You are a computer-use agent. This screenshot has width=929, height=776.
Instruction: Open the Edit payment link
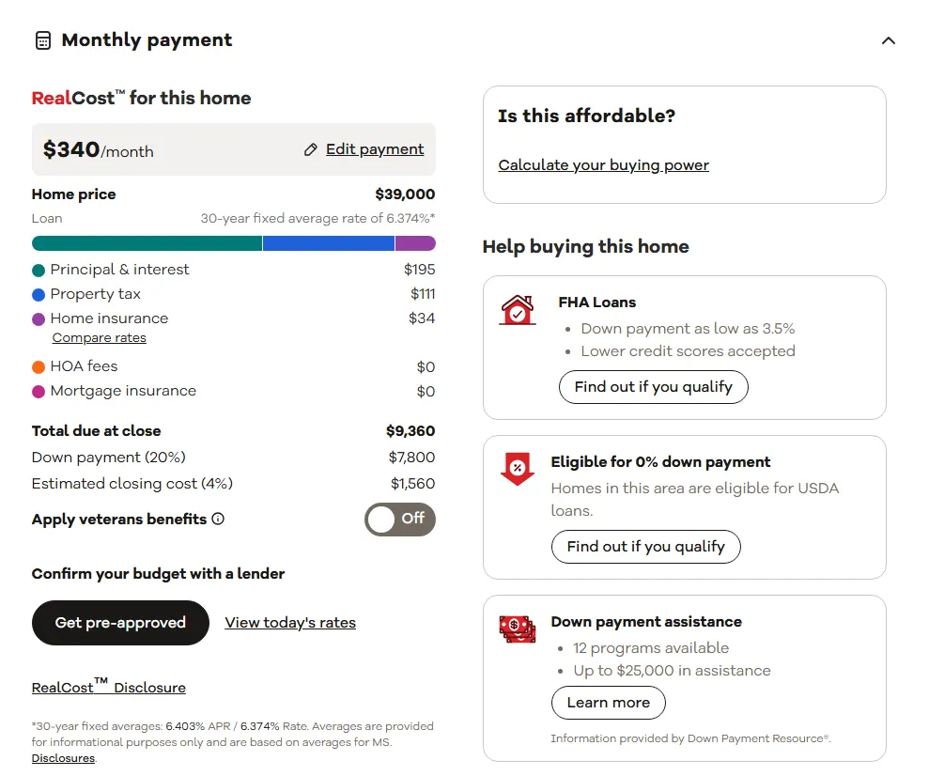(375, 149)
